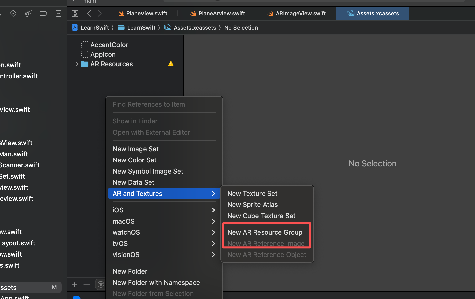Open the asset filter icon
The image size is (475, 299).
tap(101, 285)
